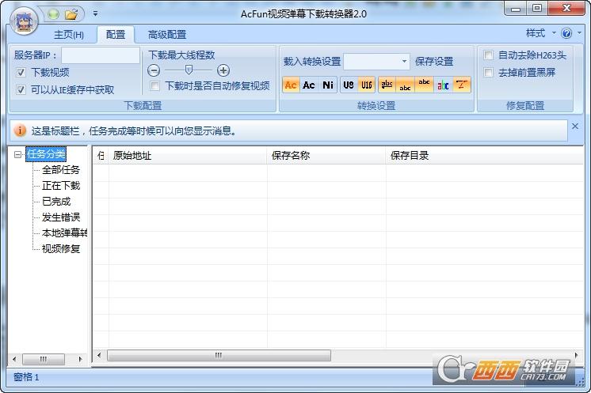Decrease thread count with minus button

154,70
